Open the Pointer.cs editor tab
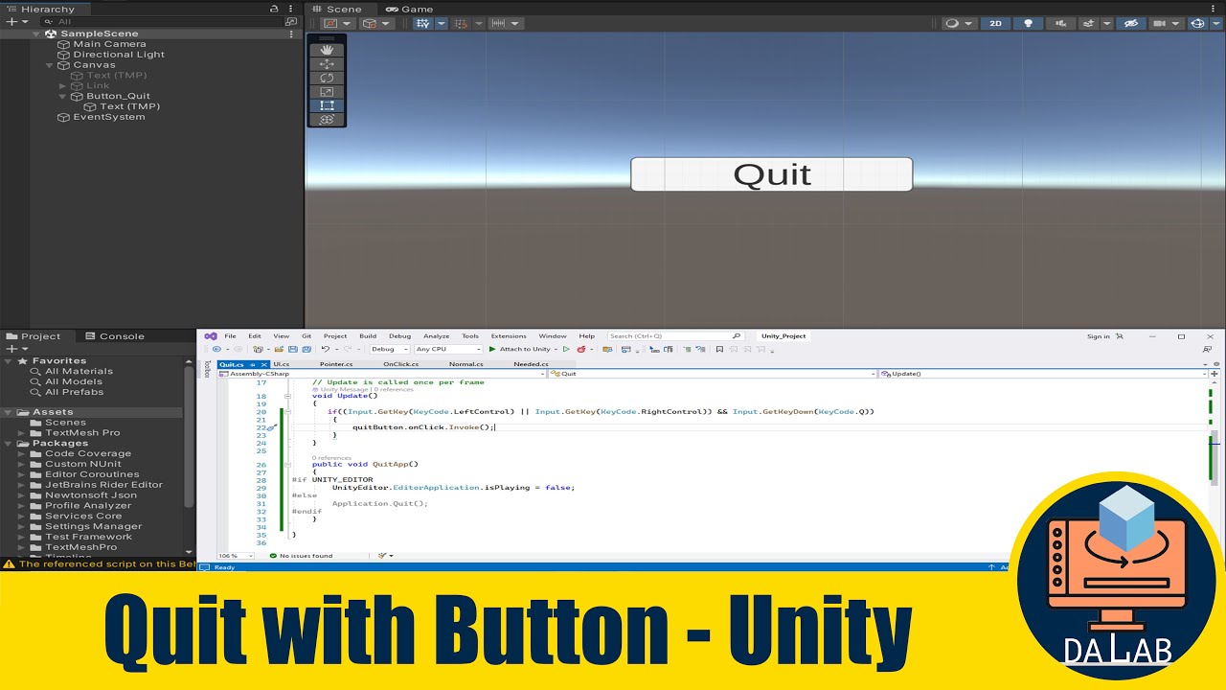Screen dimensions: 1226x690 tap(336, 364)
